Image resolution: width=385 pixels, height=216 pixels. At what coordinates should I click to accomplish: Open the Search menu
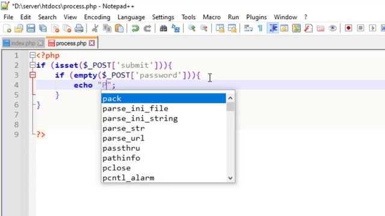point(47,17)
